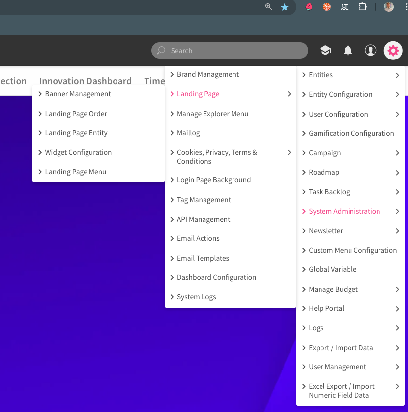Go to Landing Page Order

point(76,114)
